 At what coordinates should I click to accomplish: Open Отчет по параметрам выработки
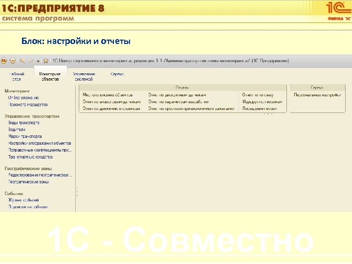(178, 102)
